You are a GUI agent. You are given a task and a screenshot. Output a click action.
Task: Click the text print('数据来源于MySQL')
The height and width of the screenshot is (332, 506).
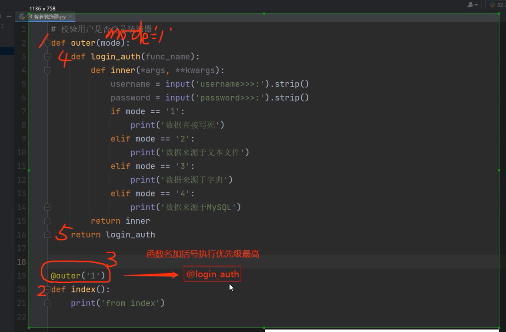coord(186,207)
